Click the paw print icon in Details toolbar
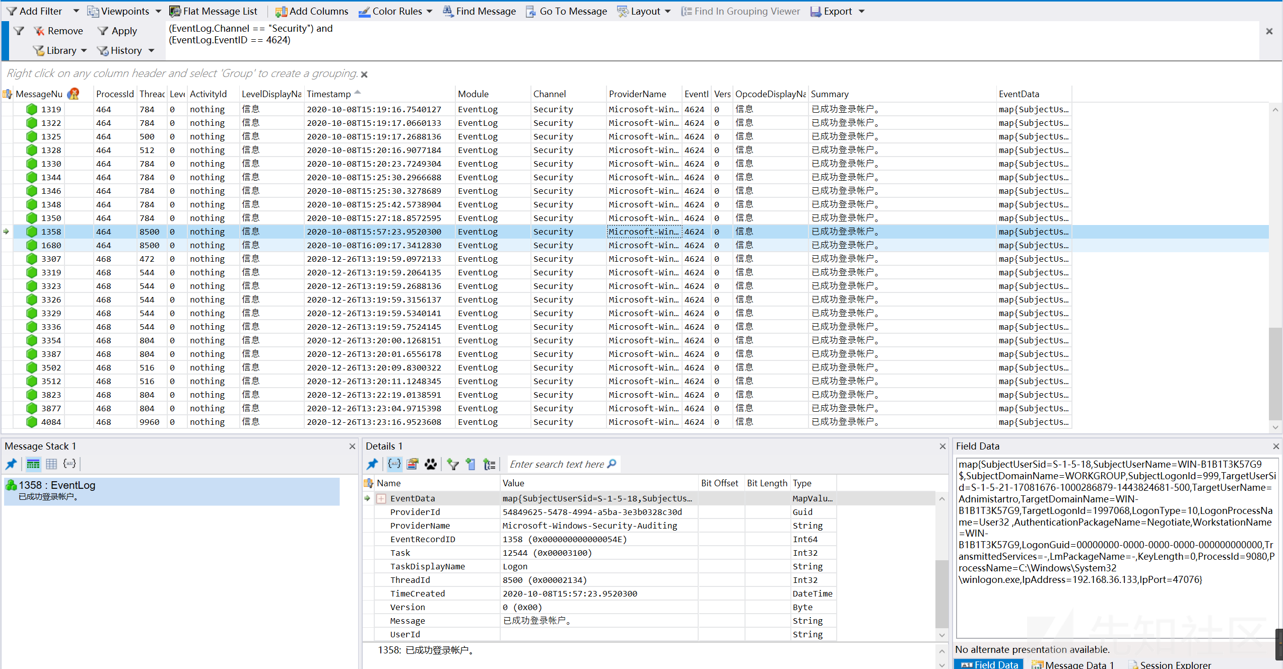The width and height of the screenshot is (1283, 669). click(x=431, y=464)
